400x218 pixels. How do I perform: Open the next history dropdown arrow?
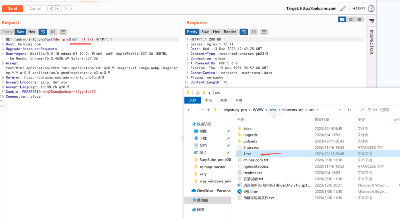click(x=72, y=9)
